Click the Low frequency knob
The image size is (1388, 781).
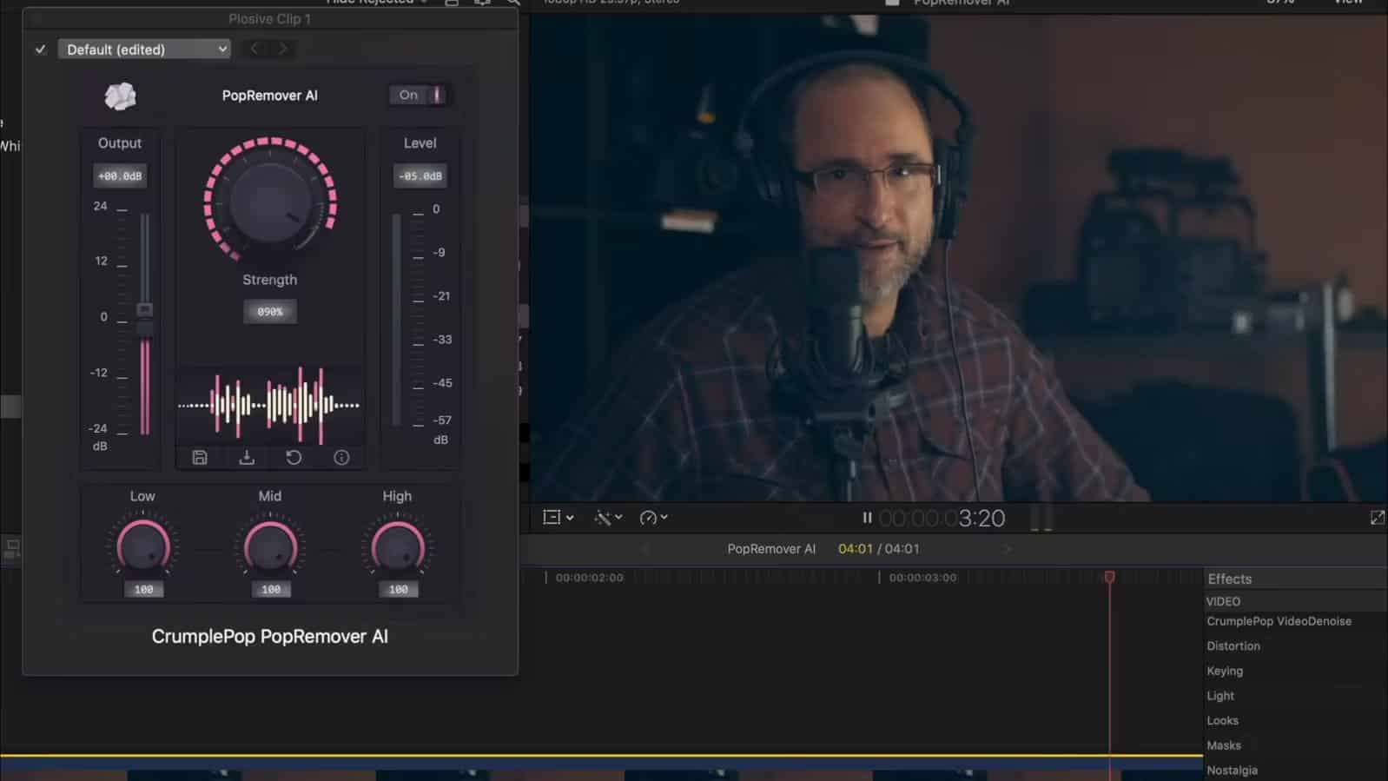[143, 547]
